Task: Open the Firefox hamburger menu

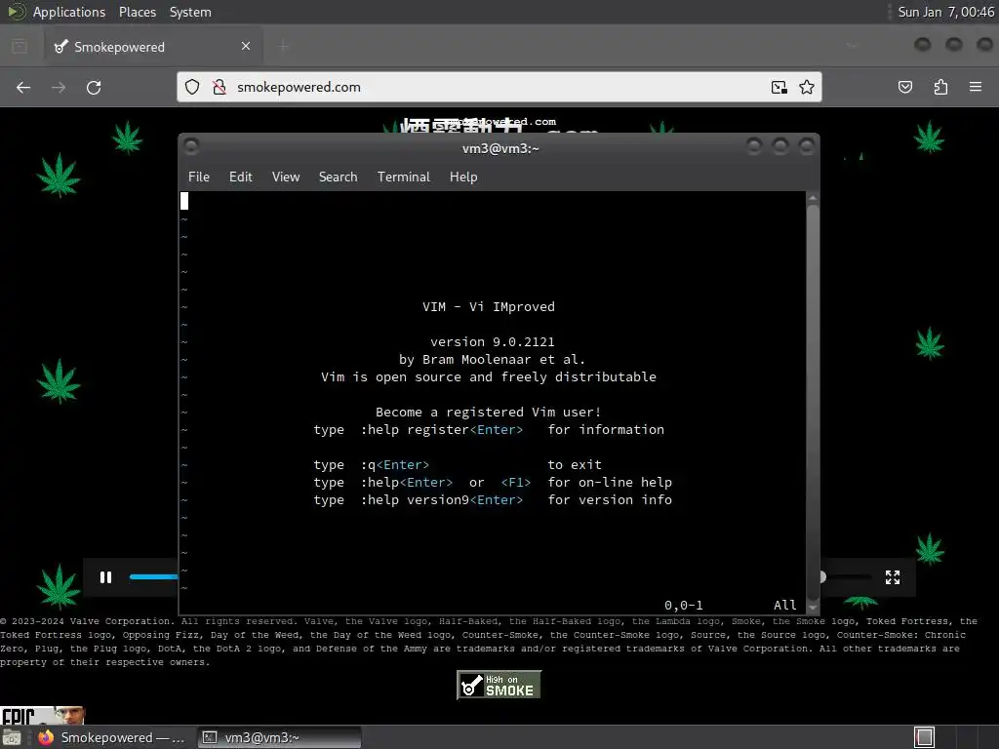Action: [x=976, y=87]
